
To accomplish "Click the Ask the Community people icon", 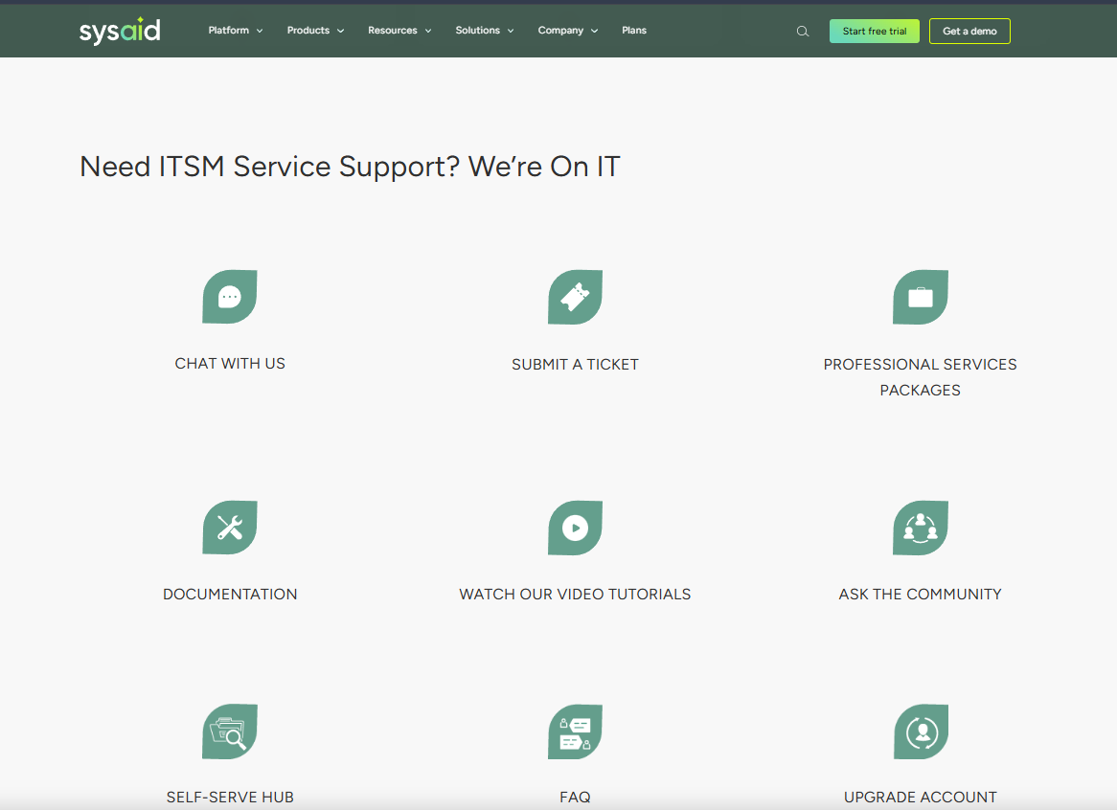I will [921, 528].
